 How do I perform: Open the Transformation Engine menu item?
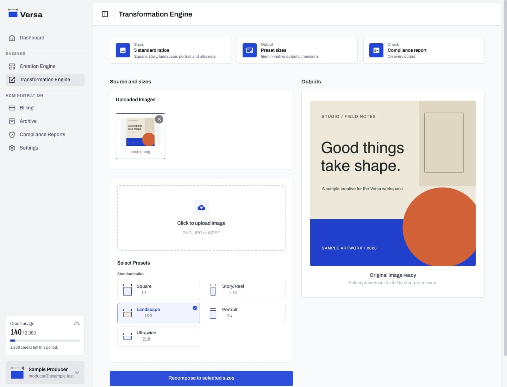(x=45, y=80)
